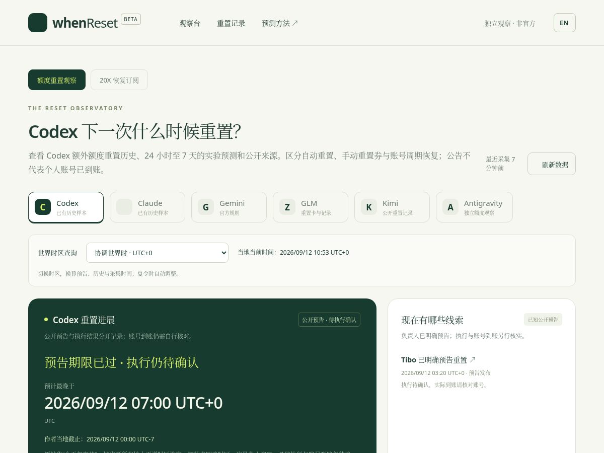Click the whenReset brand name
Image resolution: width=604 pixels, height=453 pixels.
pyautogui.click(x=85, y=23)
